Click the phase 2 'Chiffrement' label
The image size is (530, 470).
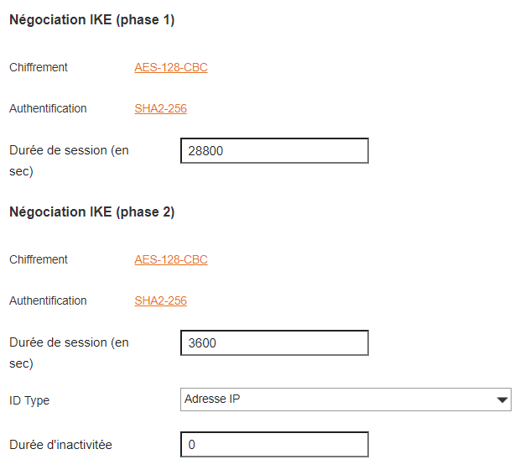39,260
